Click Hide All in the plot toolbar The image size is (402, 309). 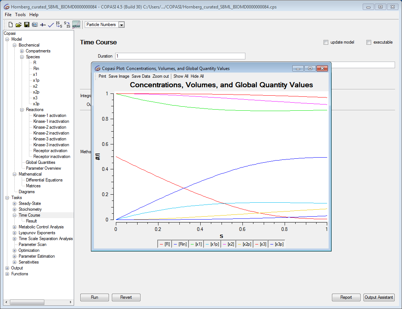click(197, 76)
